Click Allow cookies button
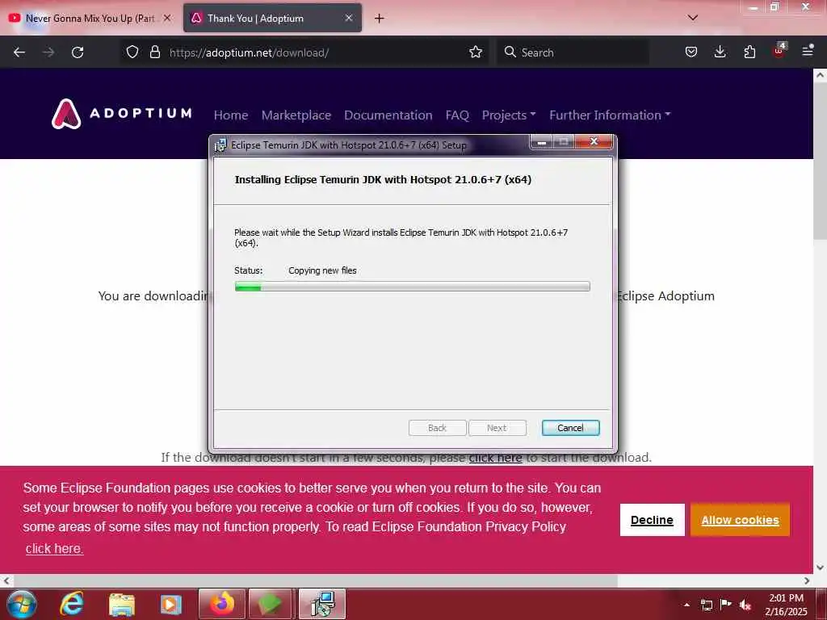The width and height of the screenshot is (827, 620). [x=740, y=520]
